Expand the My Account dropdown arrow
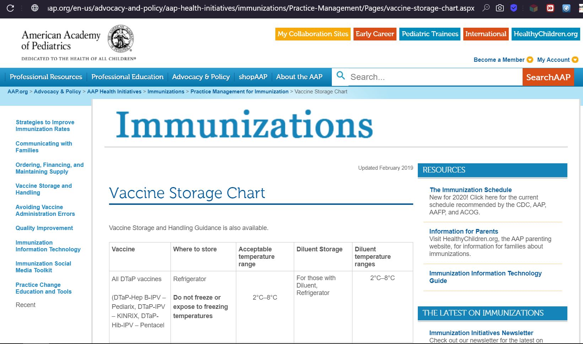This screenshot has height=344, width=583. (575, 60)
